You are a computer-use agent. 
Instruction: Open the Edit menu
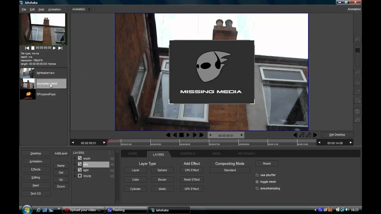(x=32, y=10)
